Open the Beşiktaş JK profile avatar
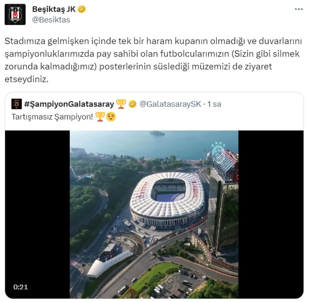The height and width of the screenshot is (302, 309). pyautogui.click(x=15, y=14)
